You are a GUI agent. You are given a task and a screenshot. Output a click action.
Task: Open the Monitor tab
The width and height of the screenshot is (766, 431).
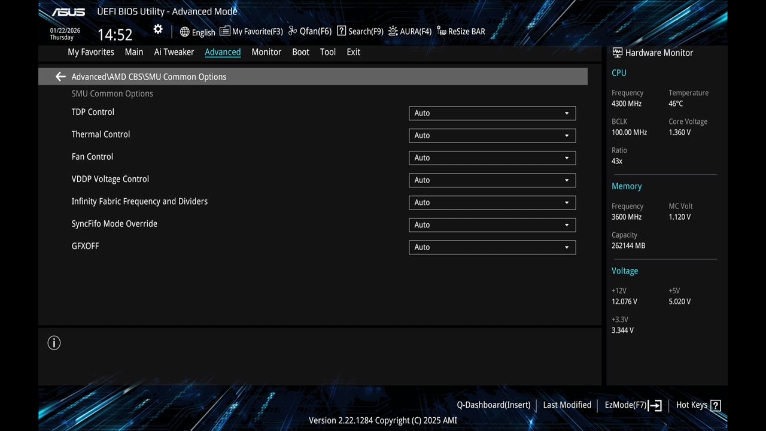coord(266,52)
